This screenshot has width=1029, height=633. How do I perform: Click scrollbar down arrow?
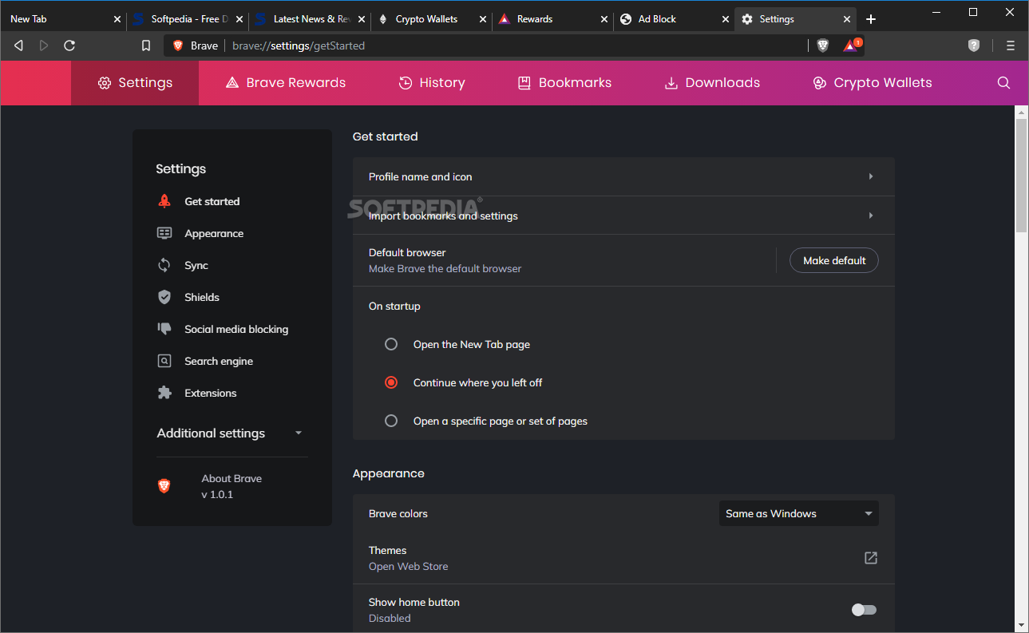[x=1021, y=625]
